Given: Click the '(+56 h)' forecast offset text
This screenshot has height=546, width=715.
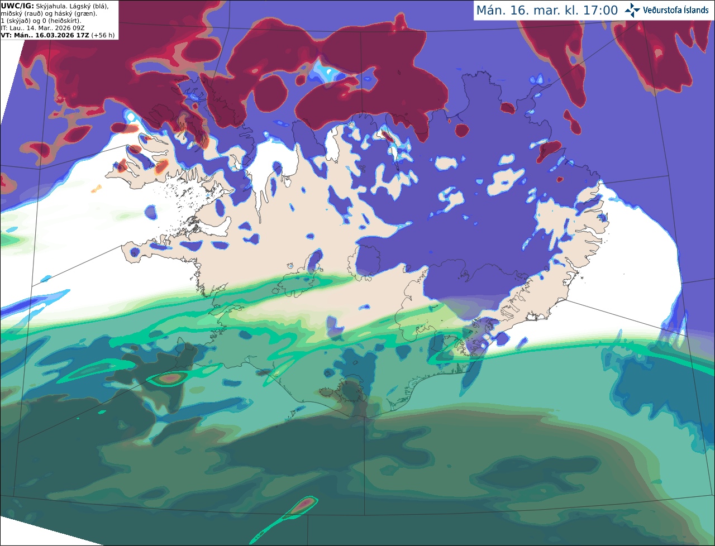Looking at the screenshot, I should pos(103,35).
